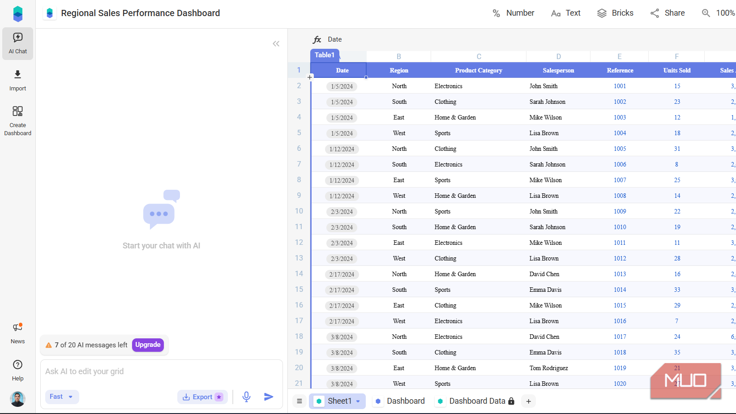This screenshot has width=736, height=414.
Task: Click the 1/5/2024 date in row 2
Action: (342, 86)
